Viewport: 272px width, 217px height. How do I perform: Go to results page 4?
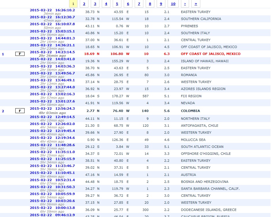pos(106,4)
